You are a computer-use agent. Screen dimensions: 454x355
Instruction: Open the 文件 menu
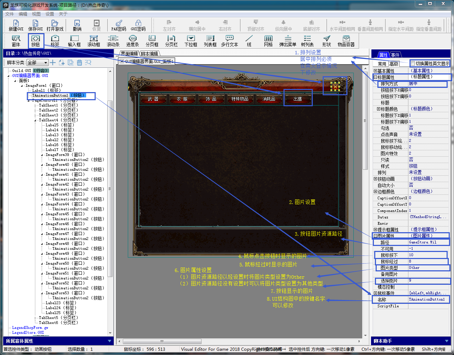click(10, 14)
